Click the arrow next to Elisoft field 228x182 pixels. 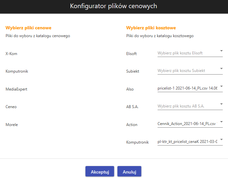(x=221, y=51)
